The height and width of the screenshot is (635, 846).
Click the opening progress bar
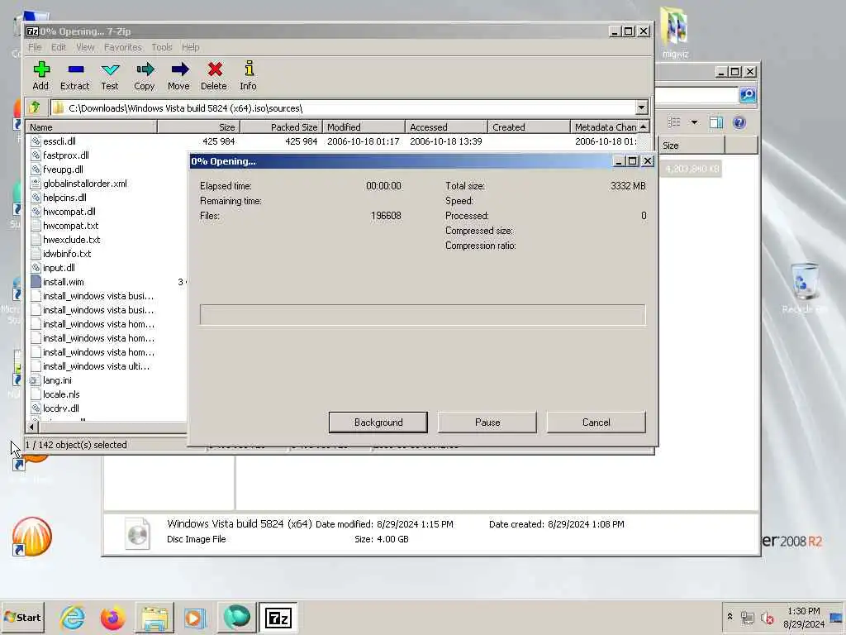(422, 315)
